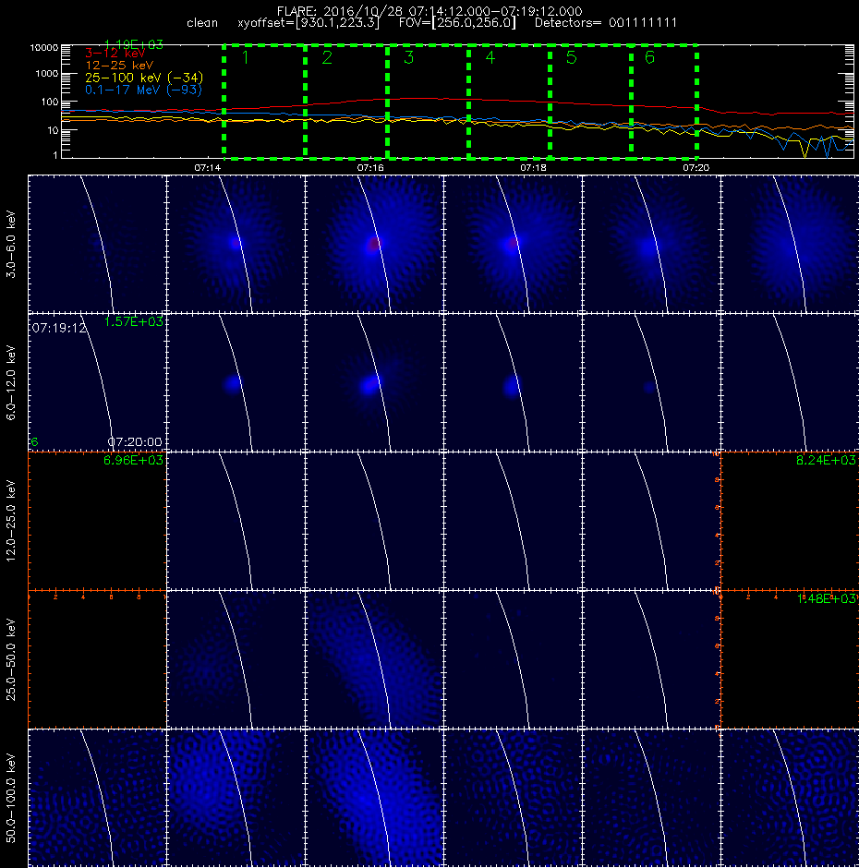The width and height of the screenshot is (859, 868).
Task: Open the 50.0-100.0 keV image for interval 5
Action: 651,798
